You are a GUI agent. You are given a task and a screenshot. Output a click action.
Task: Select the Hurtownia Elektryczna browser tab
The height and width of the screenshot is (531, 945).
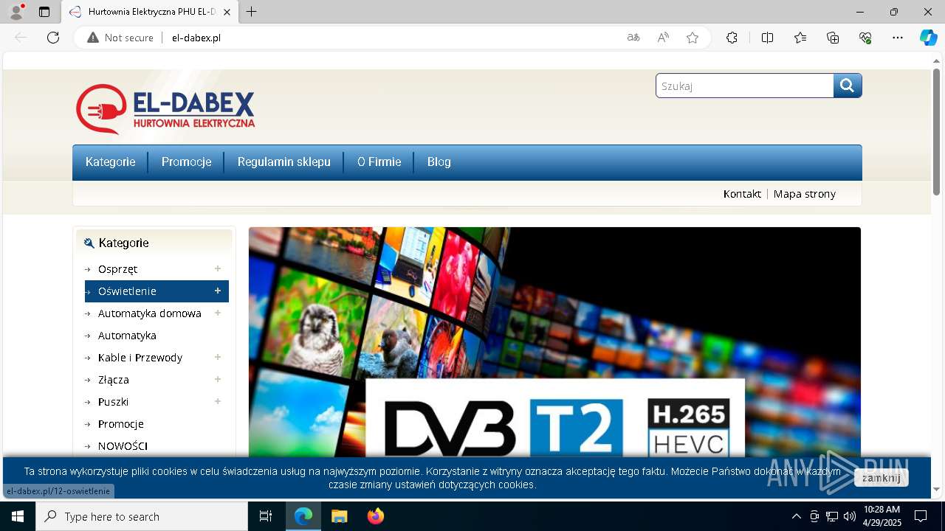(148, 12)
